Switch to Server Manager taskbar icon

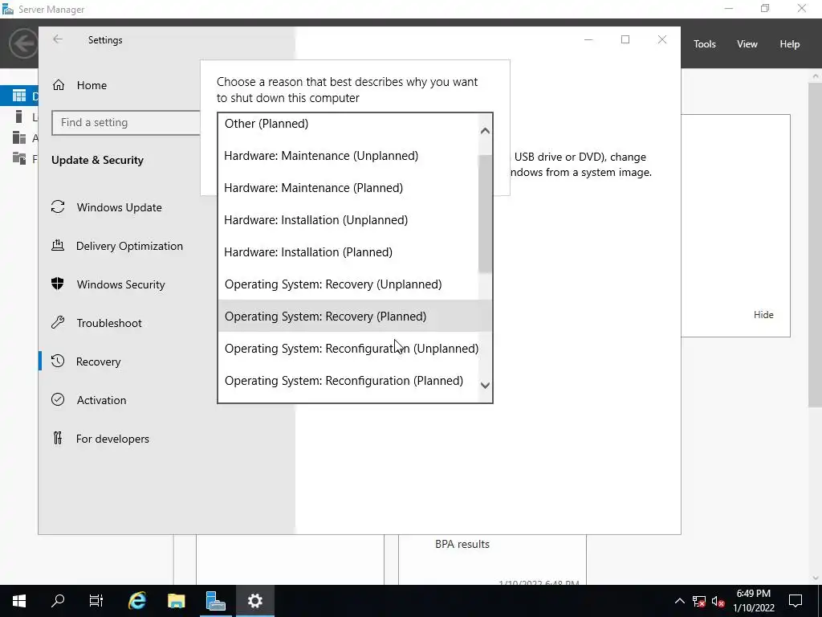pos(215,601)
